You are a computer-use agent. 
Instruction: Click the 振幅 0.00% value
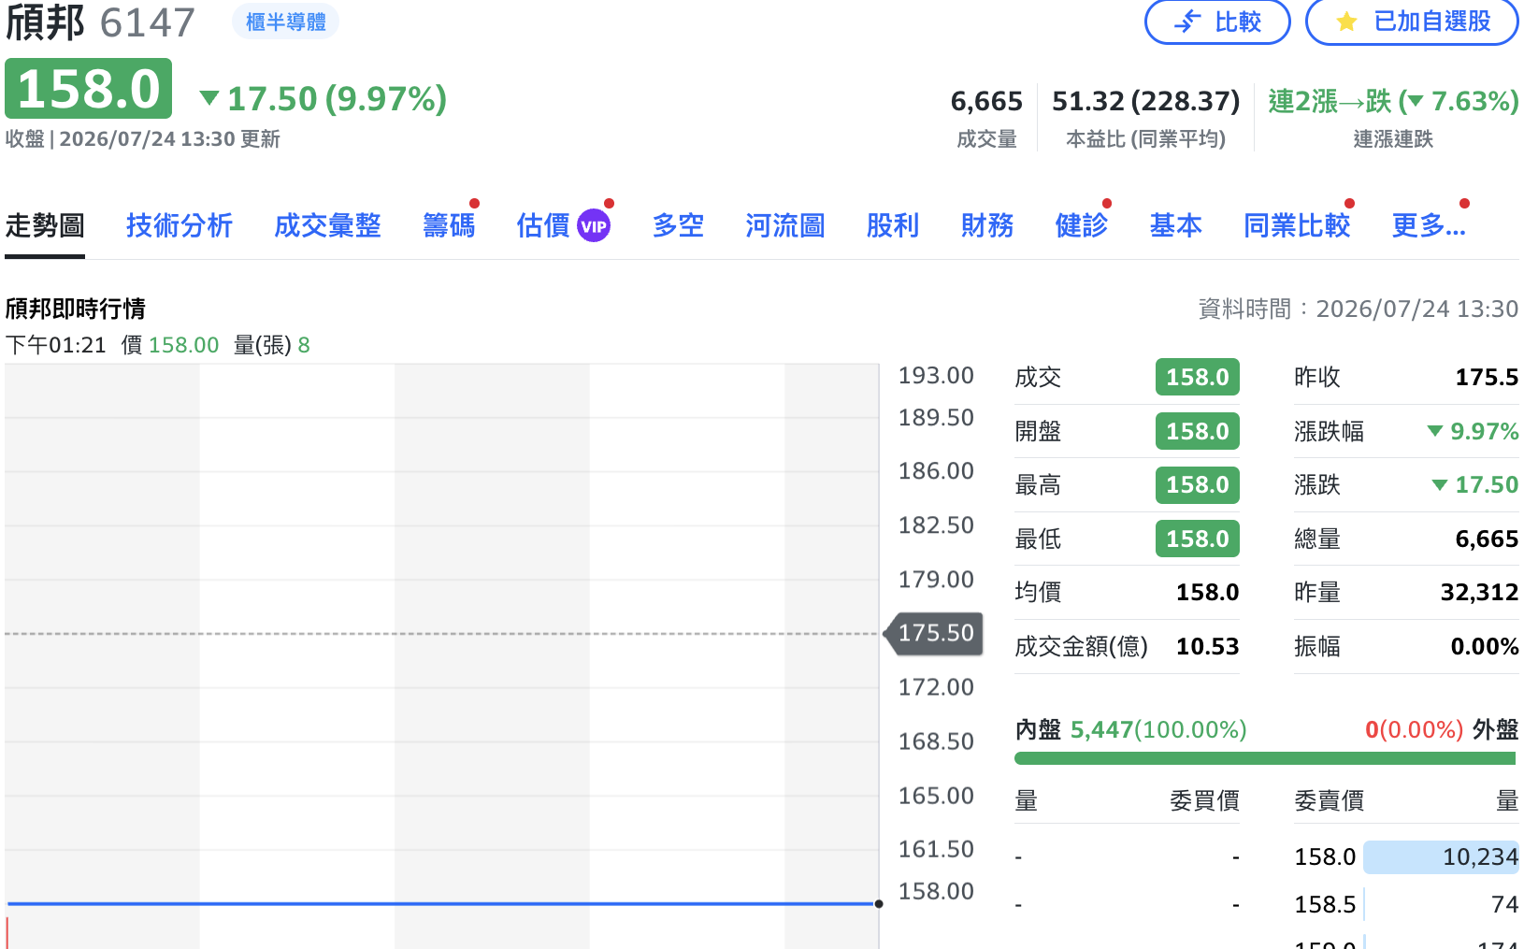click(1485, 646)
